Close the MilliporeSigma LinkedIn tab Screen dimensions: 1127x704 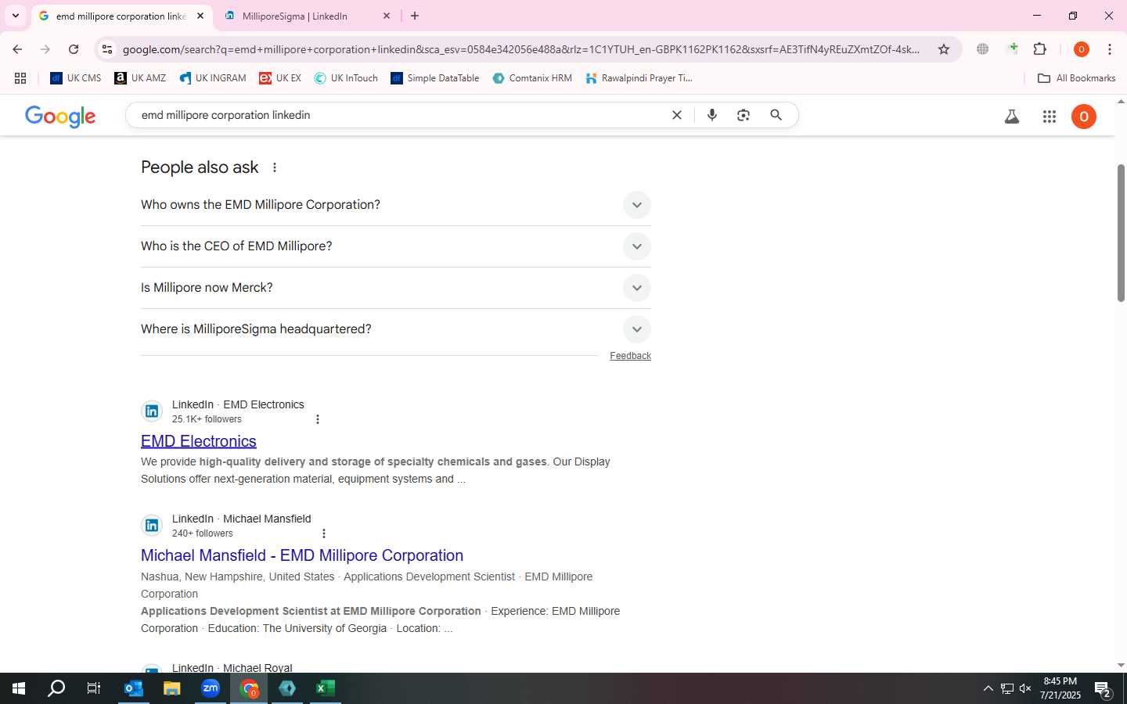387,16
